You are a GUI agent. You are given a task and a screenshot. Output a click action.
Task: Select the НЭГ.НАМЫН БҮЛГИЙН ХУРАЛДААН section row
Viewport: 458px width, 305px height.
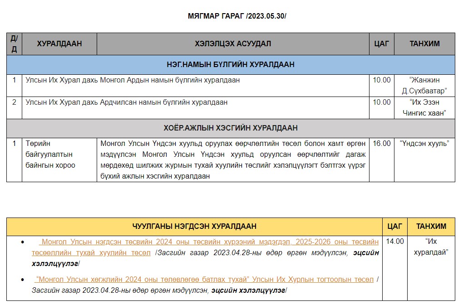tap(231, 65)
